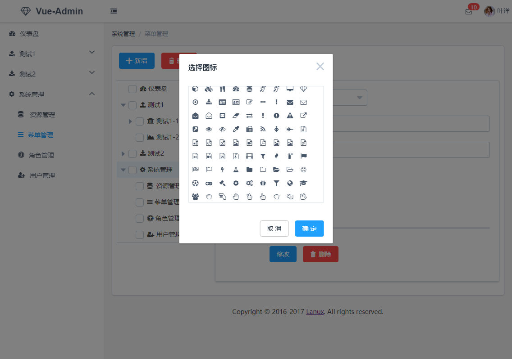This screenshot has height=359, width=512.
Task: Pick the RSS feed icon
Action: pyautogui.click(x=263, y=130)
